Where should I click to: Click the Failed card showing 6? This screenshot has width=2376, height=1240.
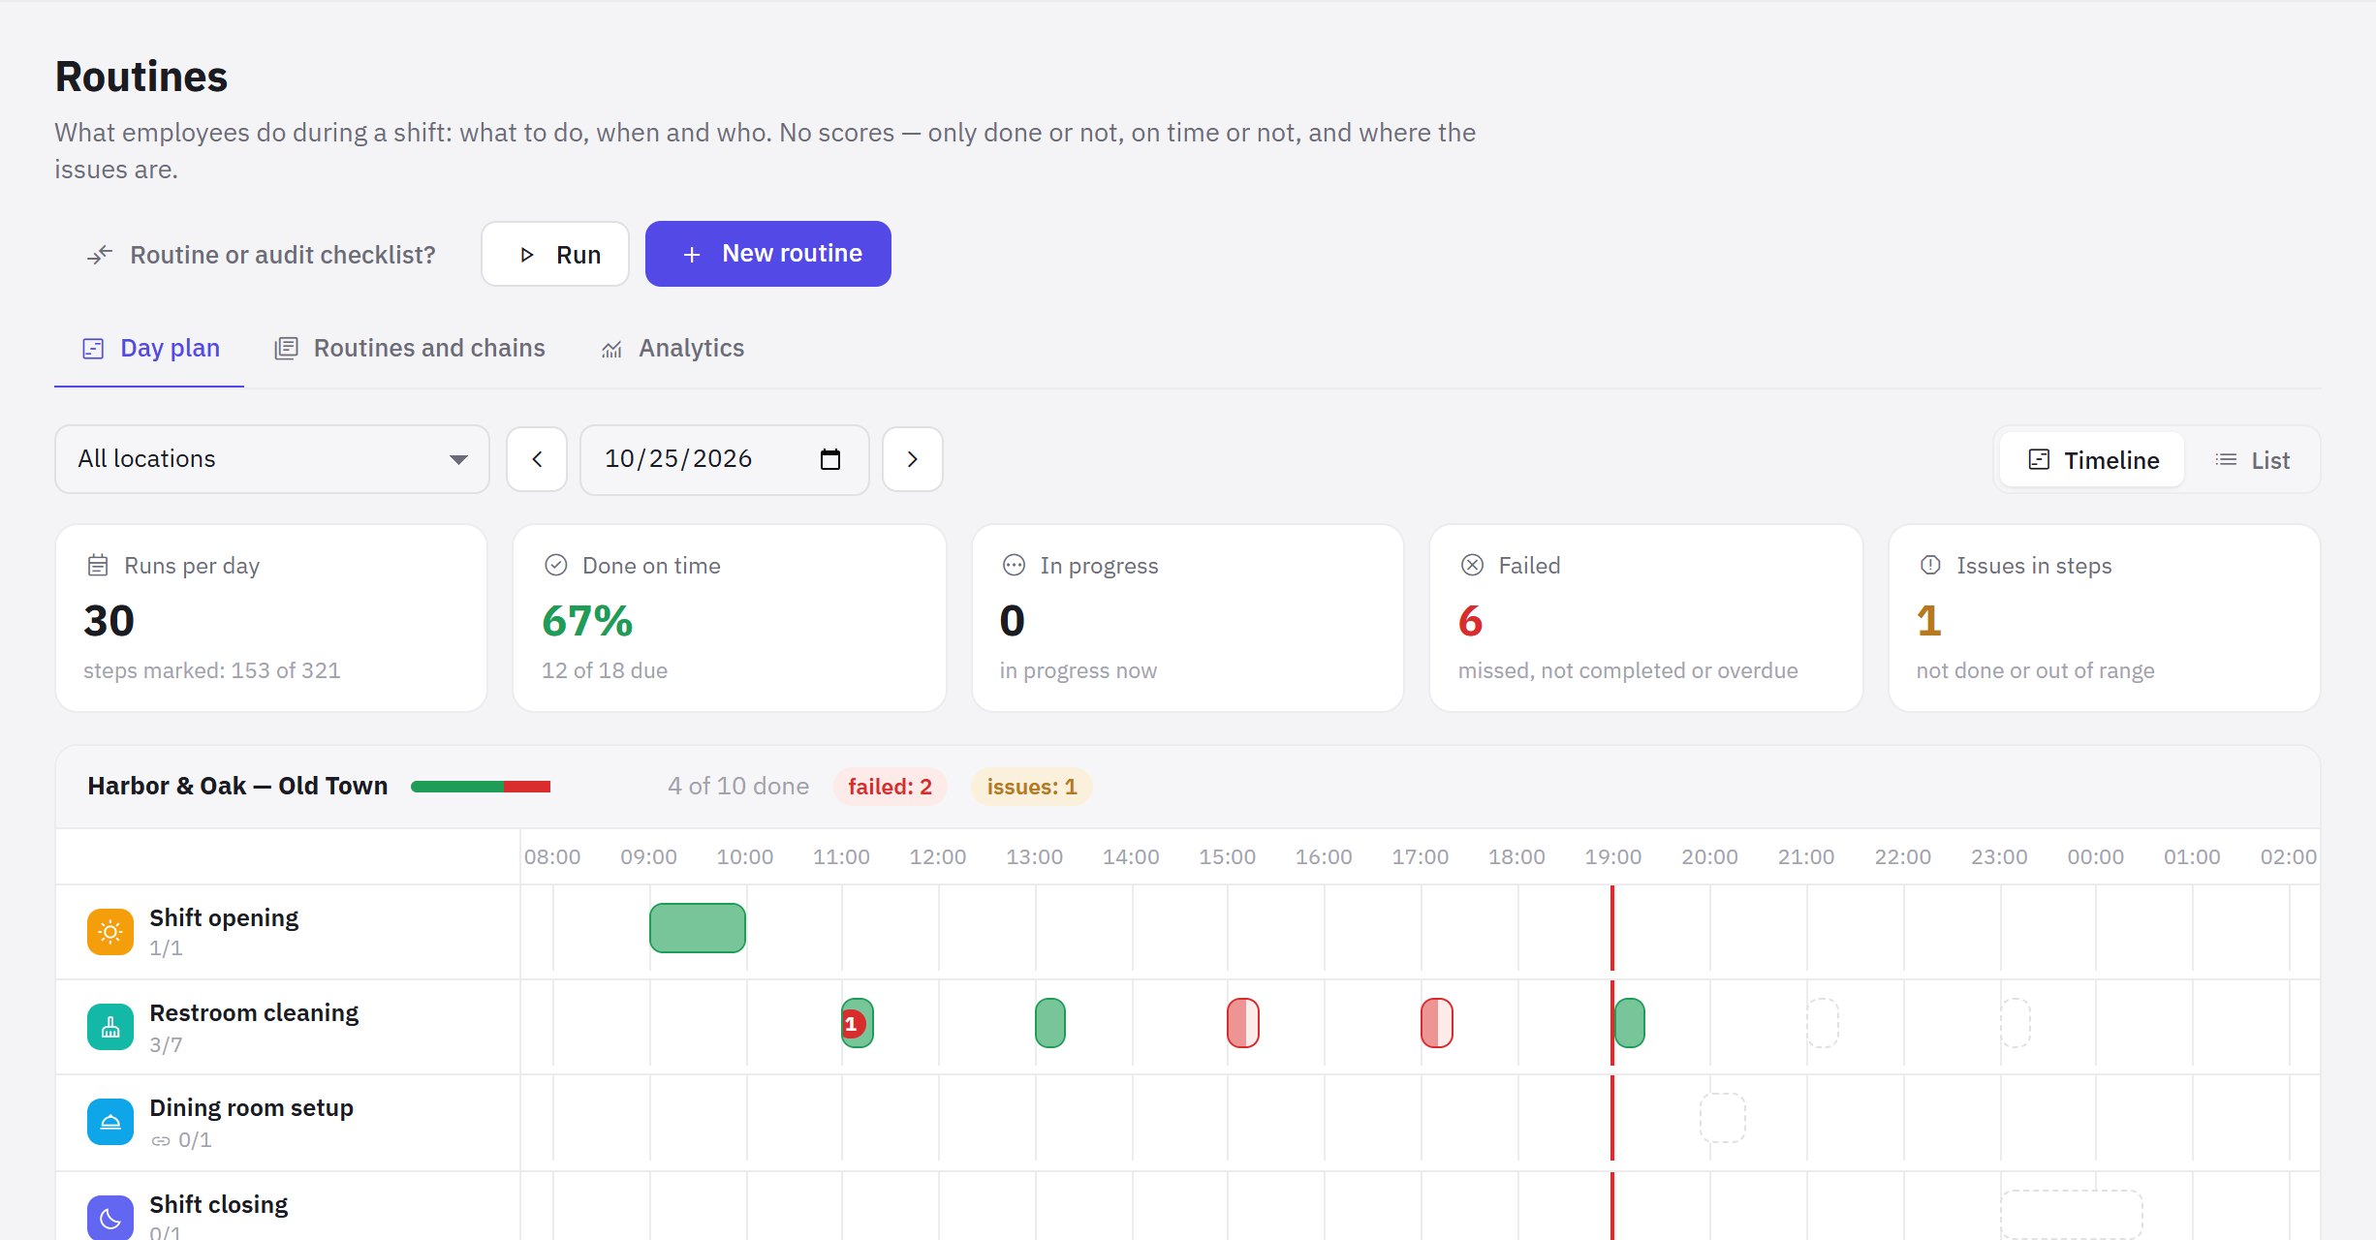[x=1646, y=618]
